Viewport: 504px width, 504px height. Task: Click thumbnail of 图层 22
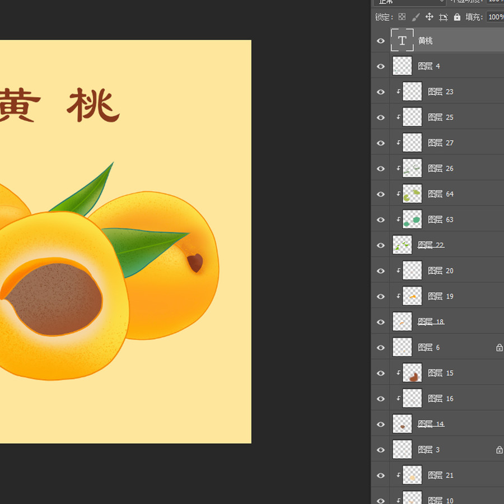tap(402, 245)
